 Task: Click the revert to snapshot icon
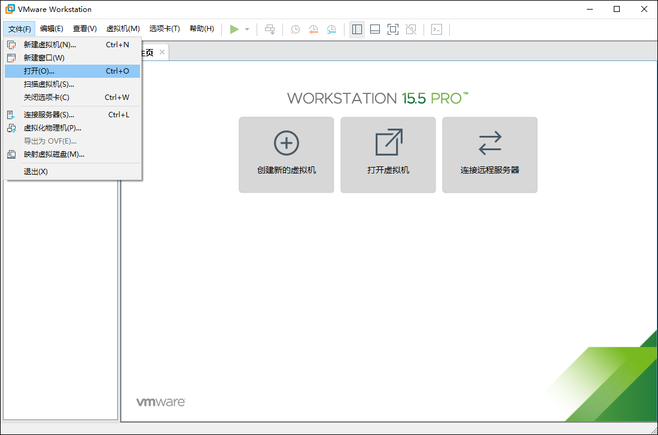tap(313, 29)
